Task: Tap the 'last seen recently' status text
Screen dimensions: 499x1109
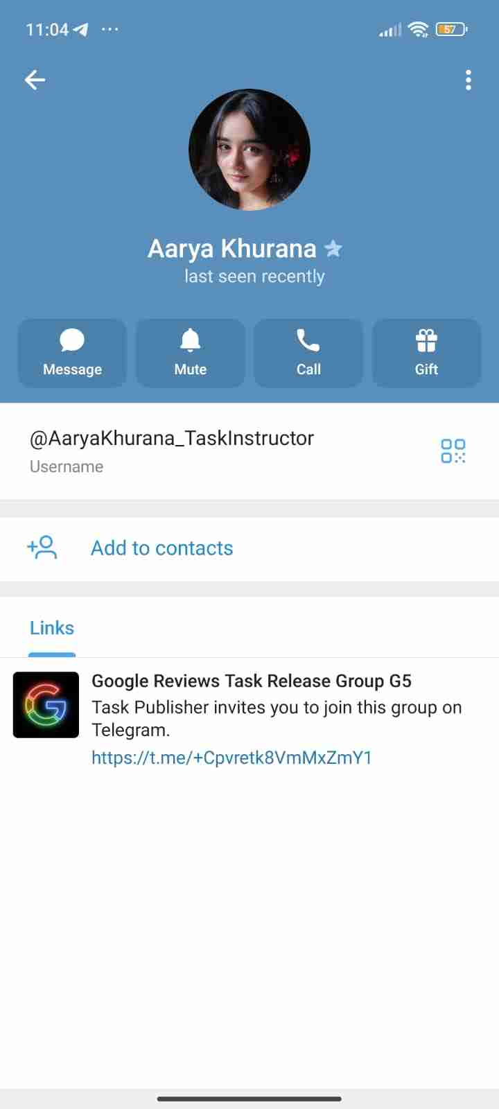Action: pyautogui.click(x=254, y=277)
